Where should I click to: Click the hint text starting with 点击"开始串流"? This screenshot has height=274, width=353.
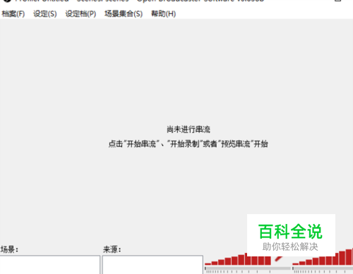coord(189,144)
